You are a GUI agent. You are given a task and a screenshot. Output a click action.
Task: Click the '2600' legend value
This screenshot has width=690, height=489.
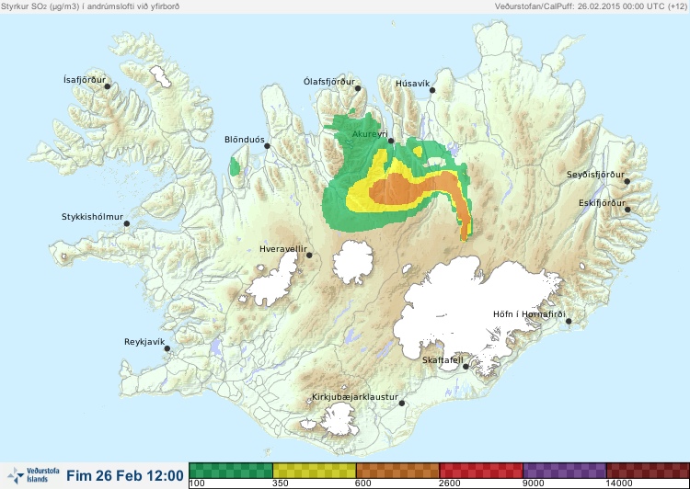click(449, 483)
